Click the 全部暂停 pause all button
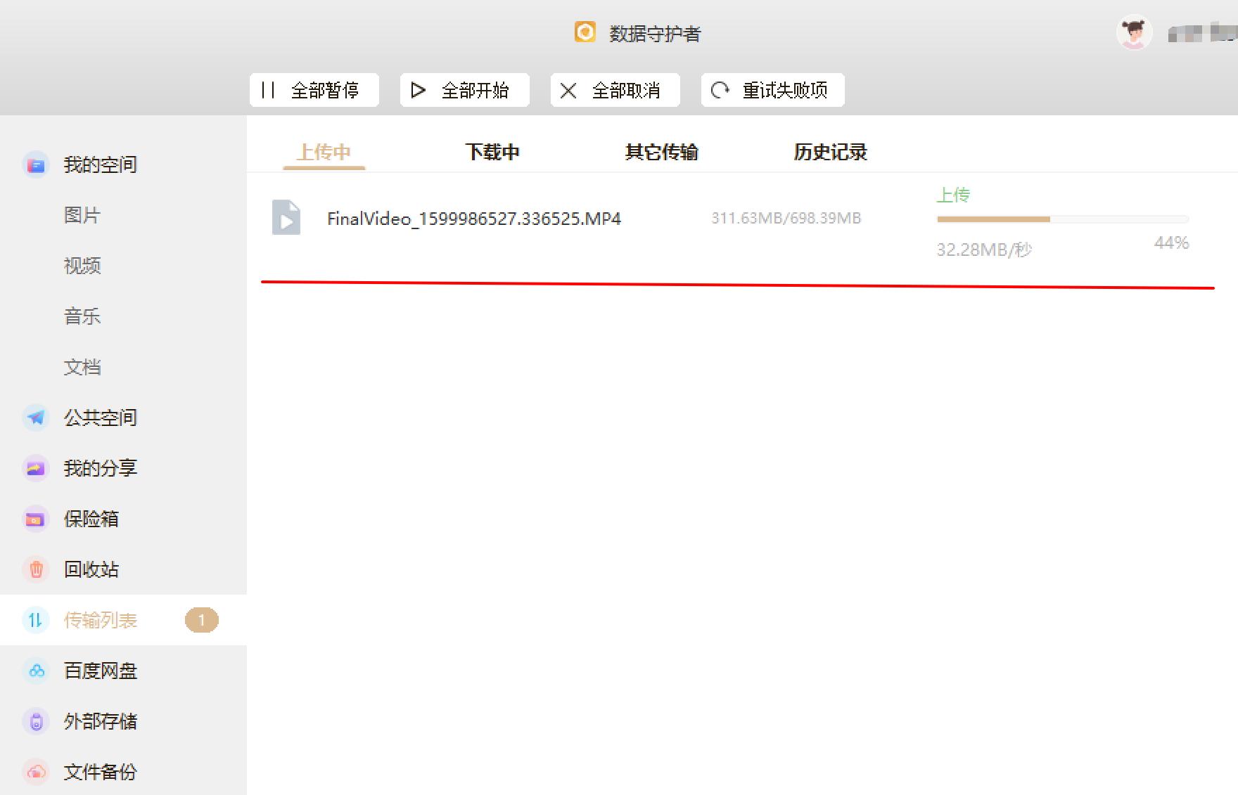The image size is (1238, 795). pos(314,90)
